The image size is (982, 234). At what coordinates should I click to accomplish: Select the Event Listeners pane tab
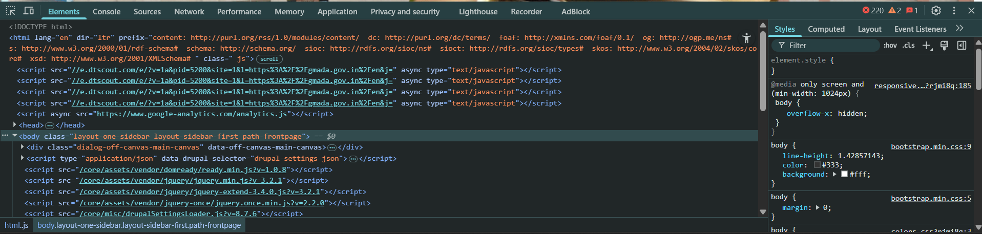pyautogui.click(x=920, y=29)
